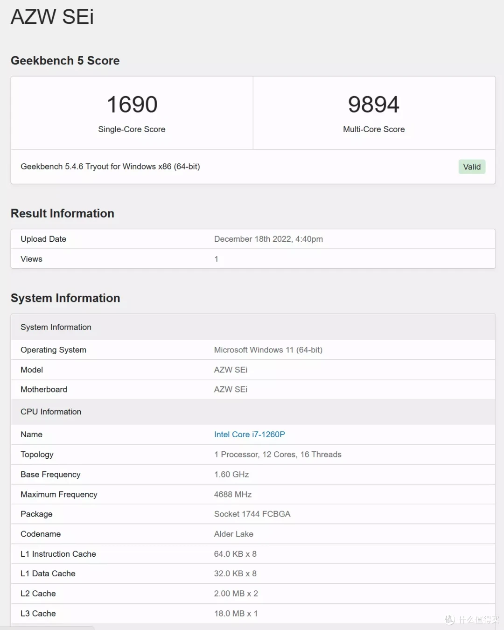The width and height of the screenshot is (504, 630).
Task: Click the 什么值得买 watermark icon
Action: pos(449,620)
